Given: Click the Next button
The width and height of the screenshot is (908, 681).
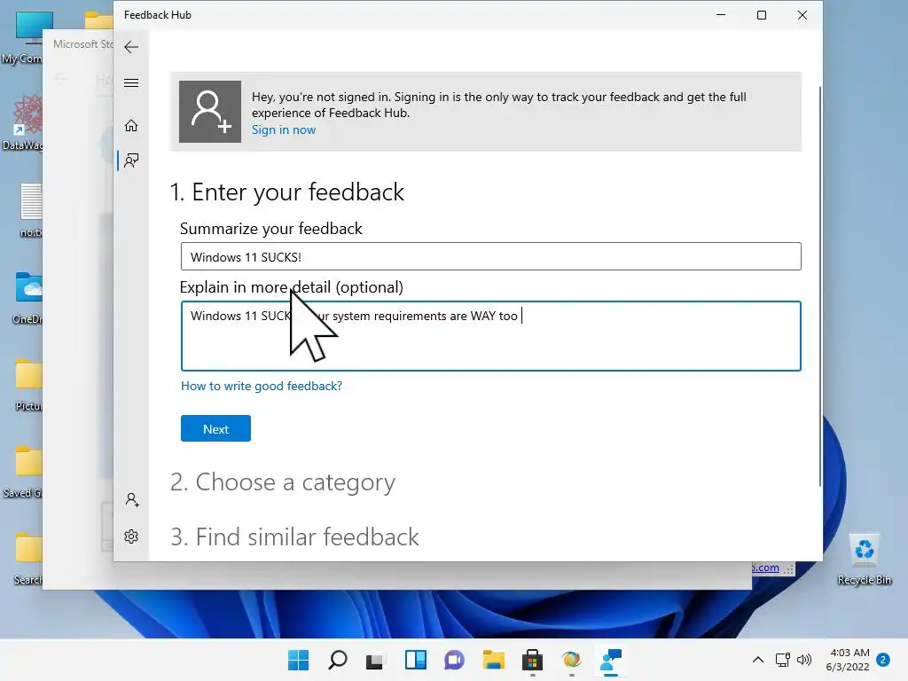Looking at the screenshot, I should pos(215,428).
